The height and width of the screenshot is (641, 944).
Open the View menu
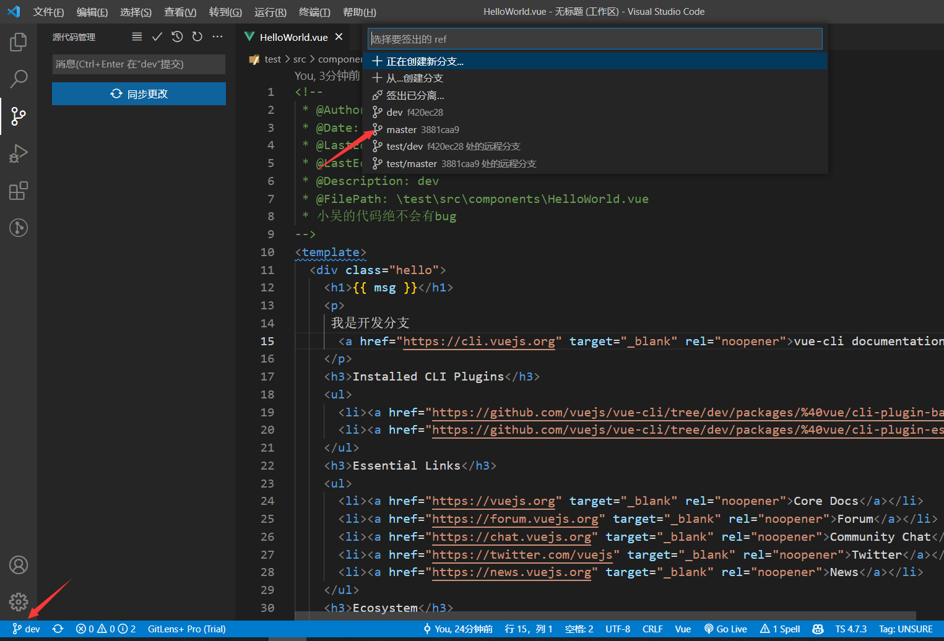click(180, 12)
